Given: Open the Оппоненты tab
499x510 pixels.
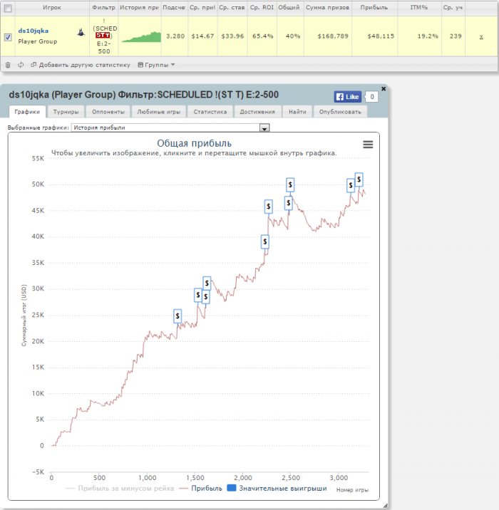Looking at the screenshot, I should (108, 112).
